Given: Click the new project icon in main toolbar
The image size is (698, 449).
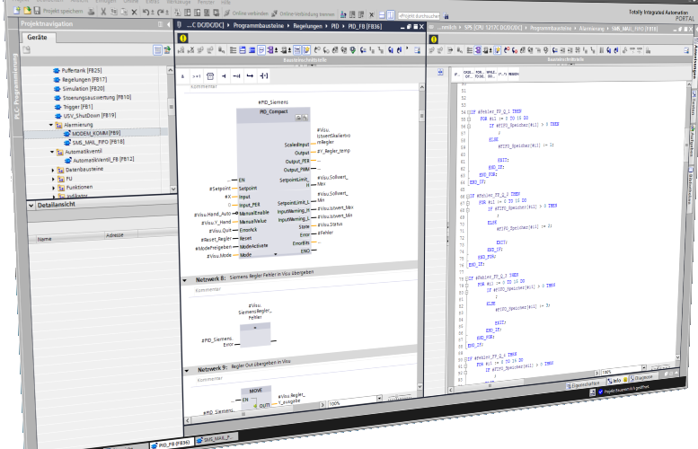Looking at the screenshot, I should tap(17, 10).
